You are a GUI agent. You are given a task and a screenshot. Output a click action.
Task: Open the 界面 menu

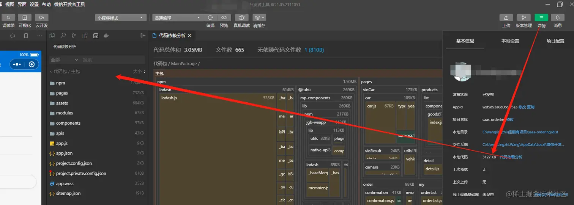[x=22, y=4]
